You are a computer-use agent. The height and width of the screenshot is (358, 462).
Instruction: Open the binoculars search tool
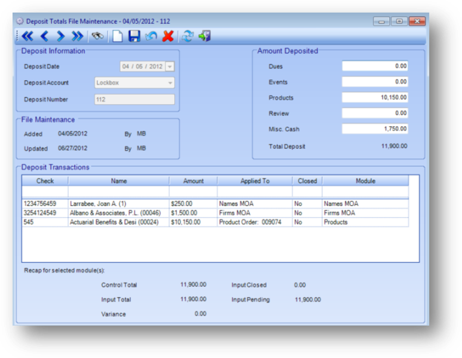[97, 36]
